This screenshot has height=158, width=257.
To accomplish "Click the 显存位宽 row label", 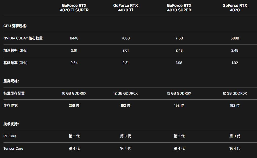I will point(11,105).
